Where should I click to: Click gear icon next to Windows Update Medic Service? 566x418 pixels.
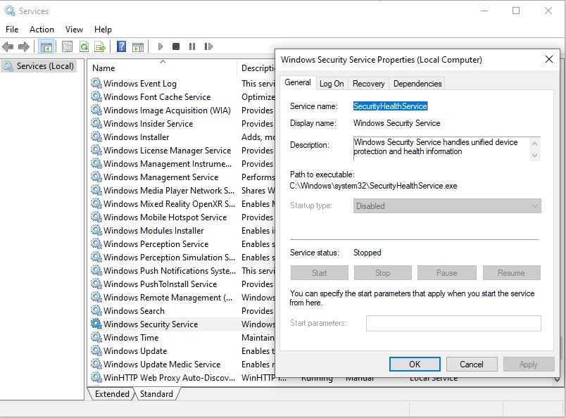click(x=96, y=364)
